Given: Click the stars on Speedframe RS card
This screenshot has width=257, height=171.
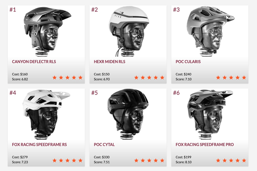Looking at the screenshot, I should (67, 160).
